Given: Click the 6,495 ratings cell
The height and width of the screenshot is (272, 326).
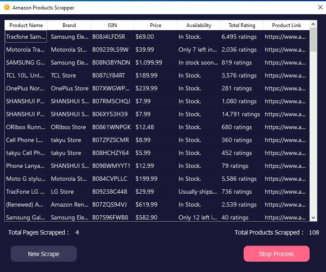Looking at the screenshot, I should click(x=242, y=37).
